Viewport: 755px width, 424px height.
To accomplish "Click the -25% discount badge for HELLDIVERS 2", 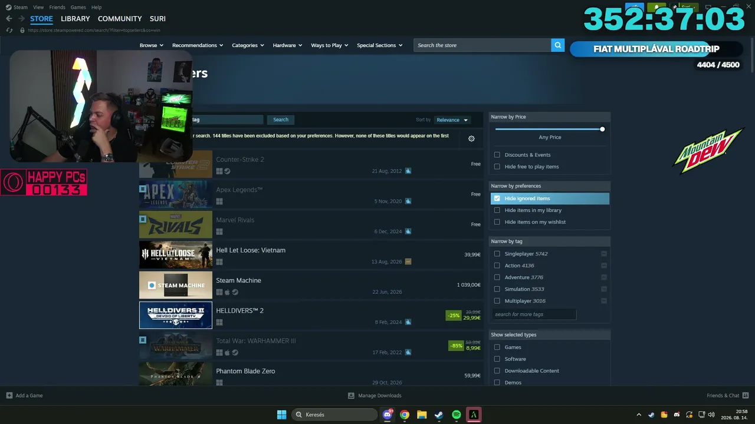I will (x=454, y=315).
